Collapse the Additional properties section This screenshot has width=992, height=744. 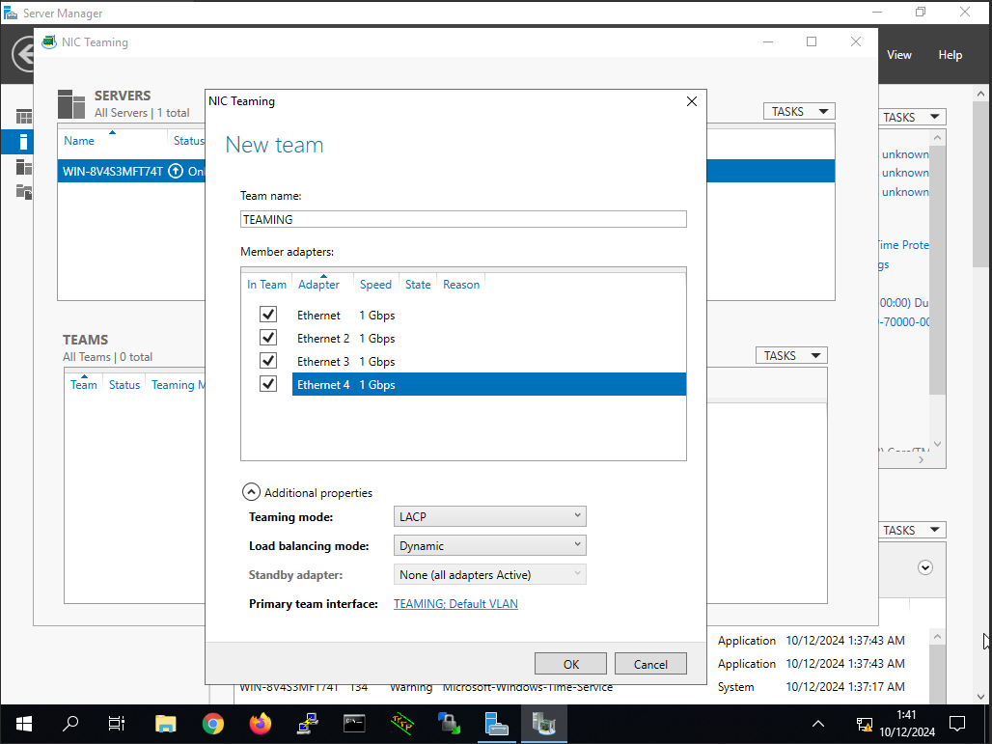coord(251,492)
